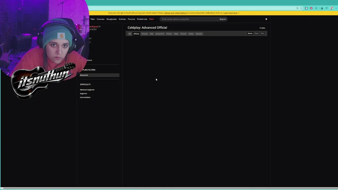Open the red ad-blocker extension icon
Viewport: 338px width, 190px height.
tap(311, 8)
